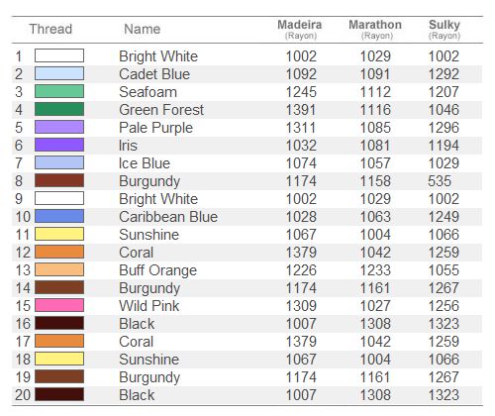Image resolution: width=495 pixels, height=416 pixels.
Task: Click the Bright White swatch in row 1
Action: [59, 55]
